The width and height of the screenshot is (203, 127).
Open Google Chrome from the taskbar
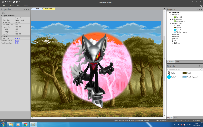pyautogui.click(x=26, y=125)
